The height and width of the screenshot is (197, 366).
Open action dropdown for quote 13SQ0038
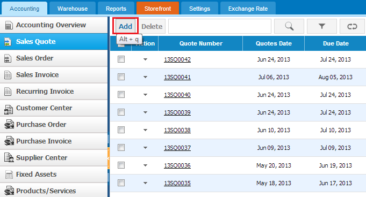click(x=145, y=130)
